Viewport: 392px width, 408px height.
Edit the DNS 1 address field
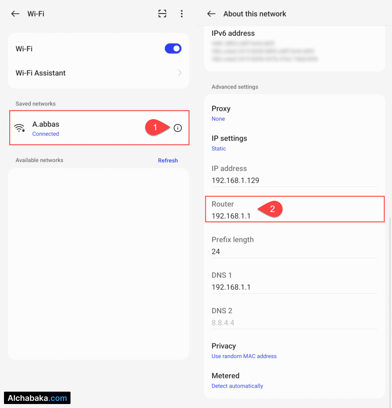[231, 287]
